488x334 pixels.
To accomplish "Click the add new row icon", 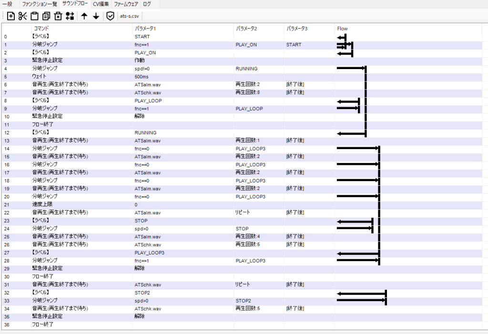I will (x=11, y=16).
